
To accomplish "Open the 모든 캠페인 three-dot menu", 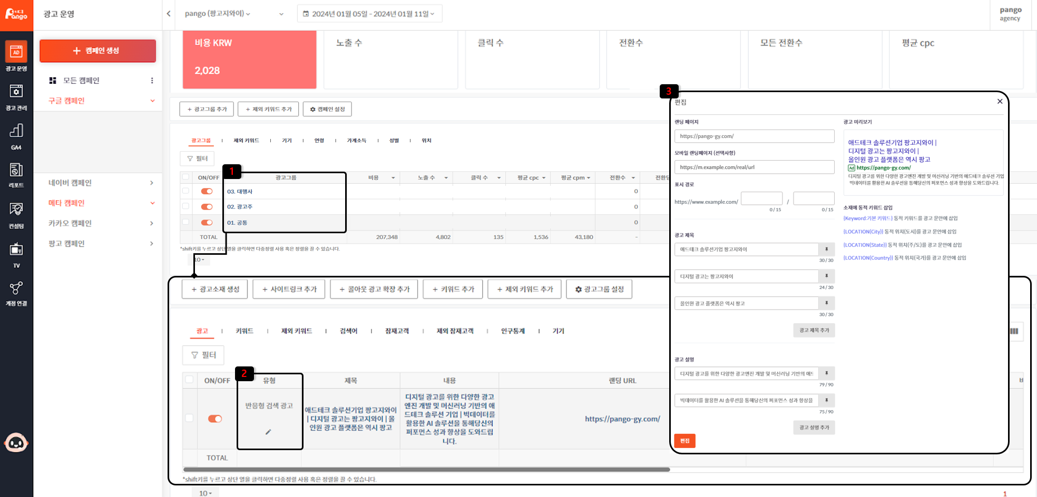I will point(152,81).
